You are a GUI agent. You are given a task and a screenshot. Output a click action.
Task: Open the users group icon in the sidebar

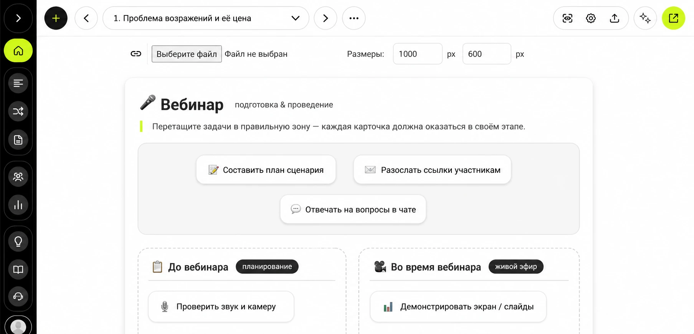click(18, 177)
